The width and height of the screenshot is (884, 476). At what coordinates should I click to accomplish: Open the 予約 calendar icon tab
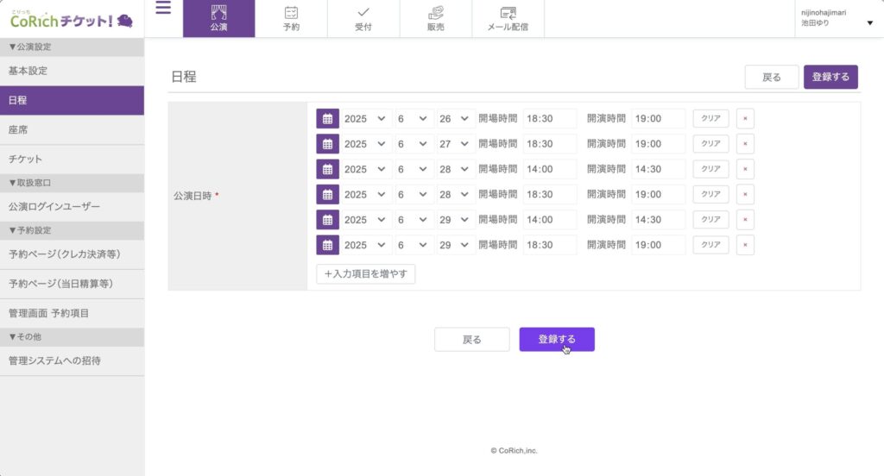pos(291,18)
